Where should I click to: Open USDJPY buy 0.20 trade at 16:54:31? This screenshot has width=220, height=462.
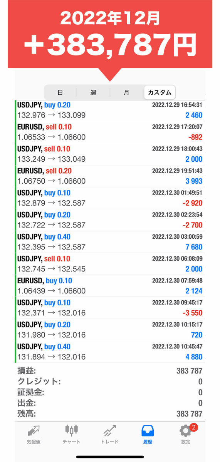(110, 110)
